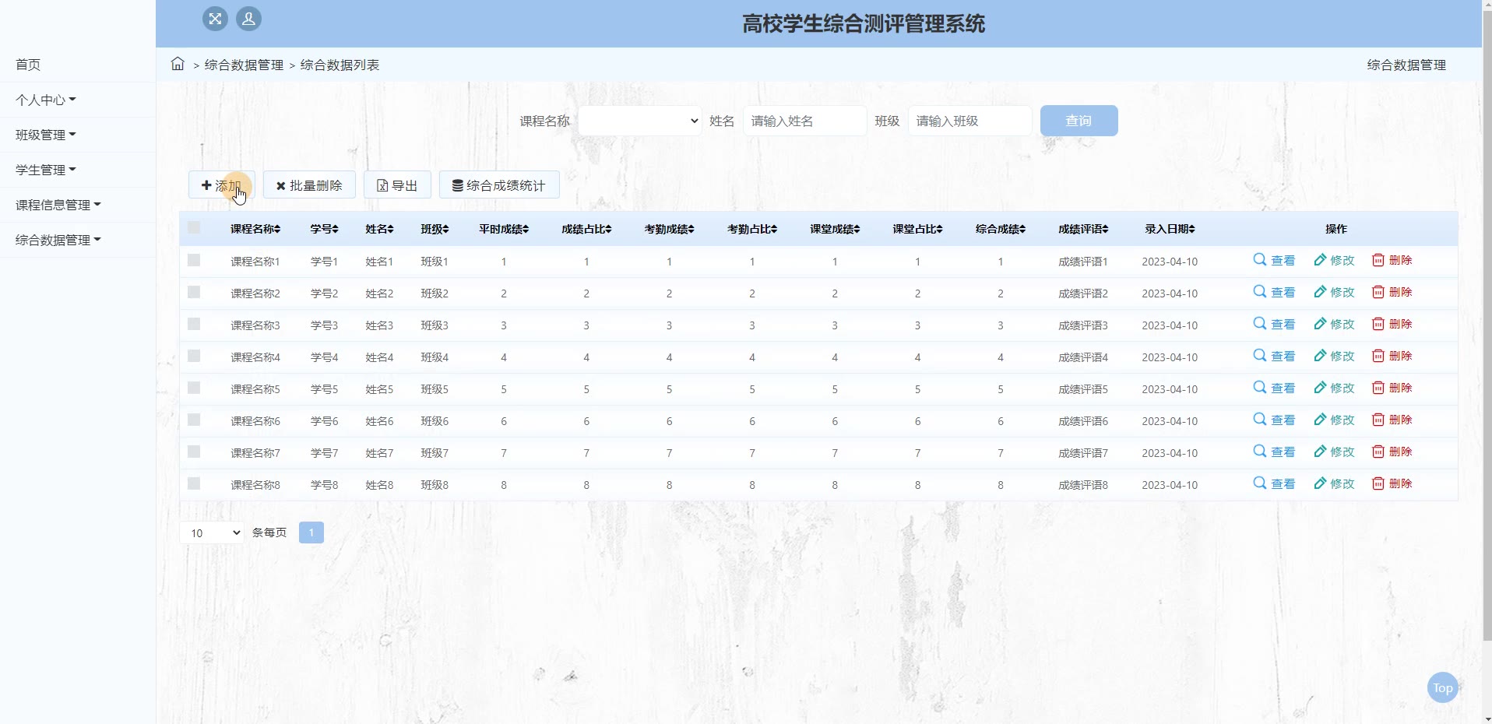
Task: Select the checkbox for row 课程名称6
Action: 194,420
